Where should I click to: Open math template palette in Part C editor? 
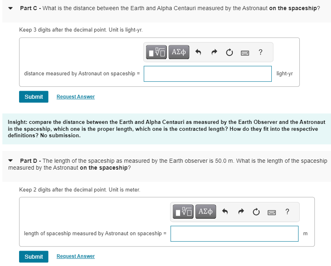coord(156,52)
